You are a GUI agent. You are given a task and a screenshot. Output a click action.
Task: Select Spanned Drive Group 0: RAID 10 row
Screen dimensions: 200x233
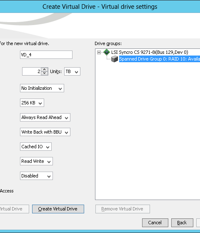[160, 59]
